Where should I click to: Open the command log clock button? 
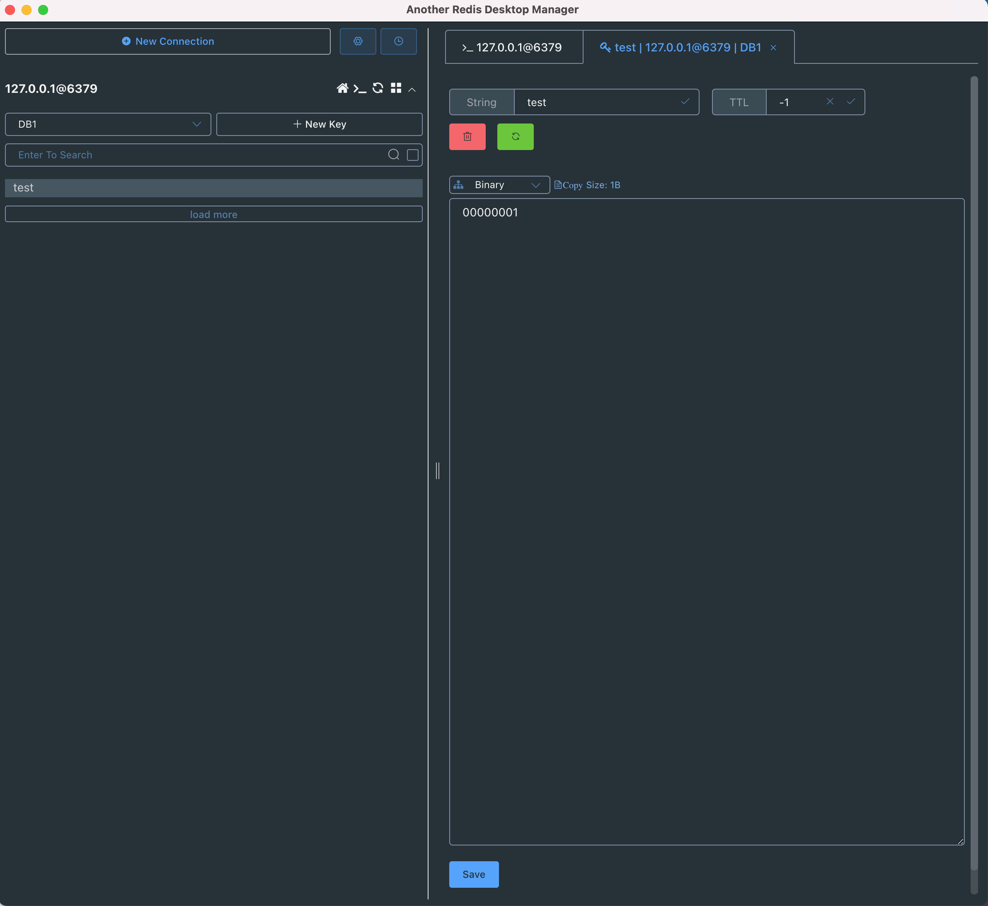[399, 41]
